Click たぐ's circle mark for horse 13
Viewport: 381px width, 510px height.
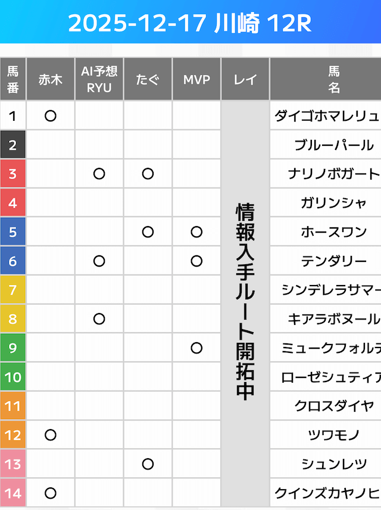tap(148, 464)
